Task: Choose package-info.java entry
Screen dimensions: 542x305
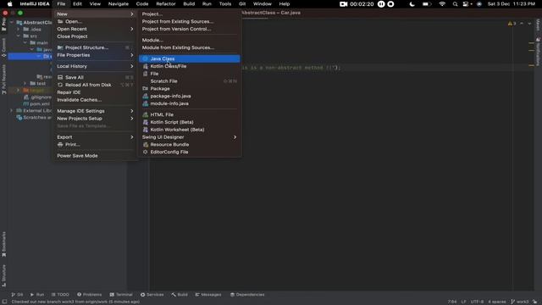Action: click(189, 96)
